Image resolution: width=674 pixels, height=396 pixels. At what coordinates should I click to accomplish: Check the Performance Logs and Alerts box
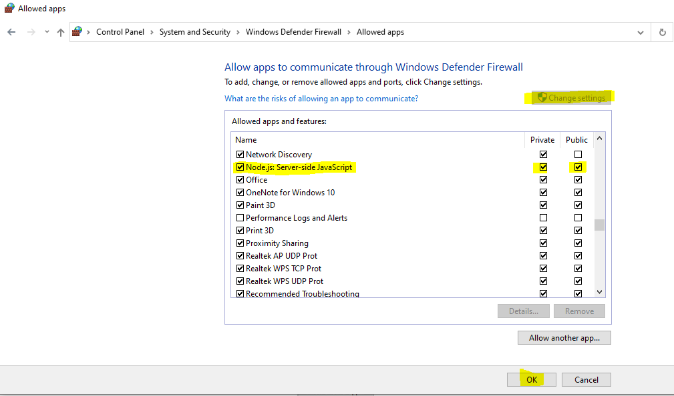click(x=240, y=217)
